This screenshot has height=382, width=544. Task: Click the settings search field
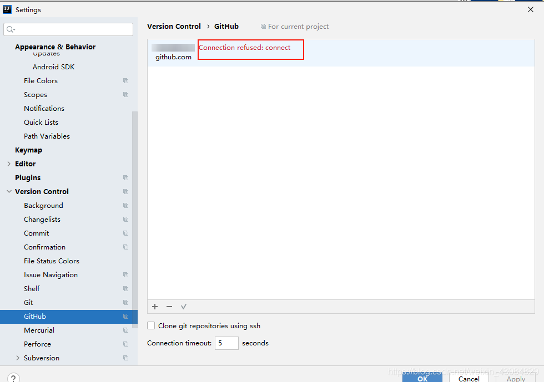pos(68,29)
